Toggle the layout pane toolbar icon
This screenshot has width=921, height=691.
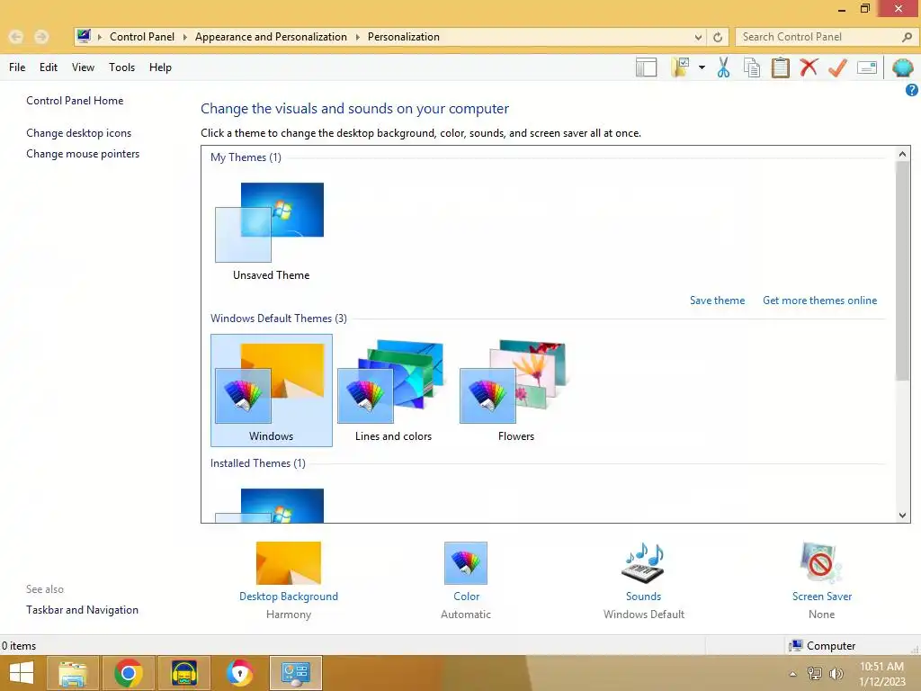(646, 67)
